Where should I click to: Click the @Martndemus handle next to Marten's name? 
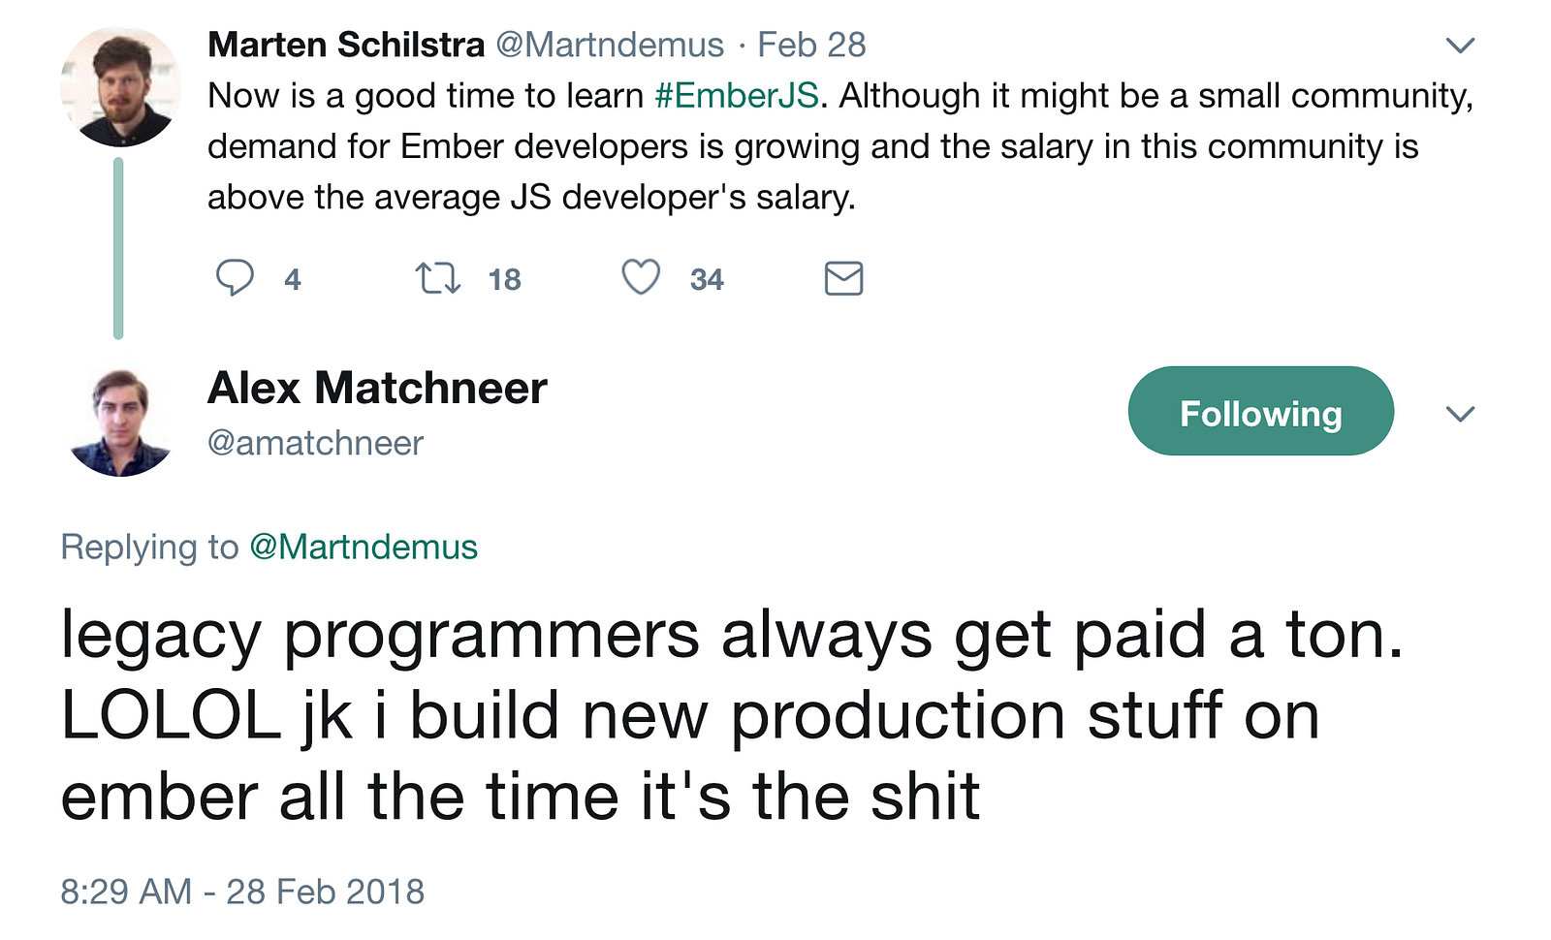[610, 45]
